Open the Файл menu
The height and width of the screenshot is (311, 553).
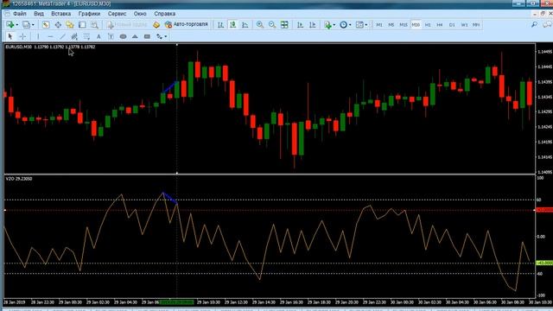click(x=19, y=14)
